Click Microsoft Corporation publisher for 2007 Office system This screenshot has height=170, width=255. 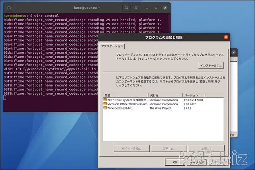point(164,100)
